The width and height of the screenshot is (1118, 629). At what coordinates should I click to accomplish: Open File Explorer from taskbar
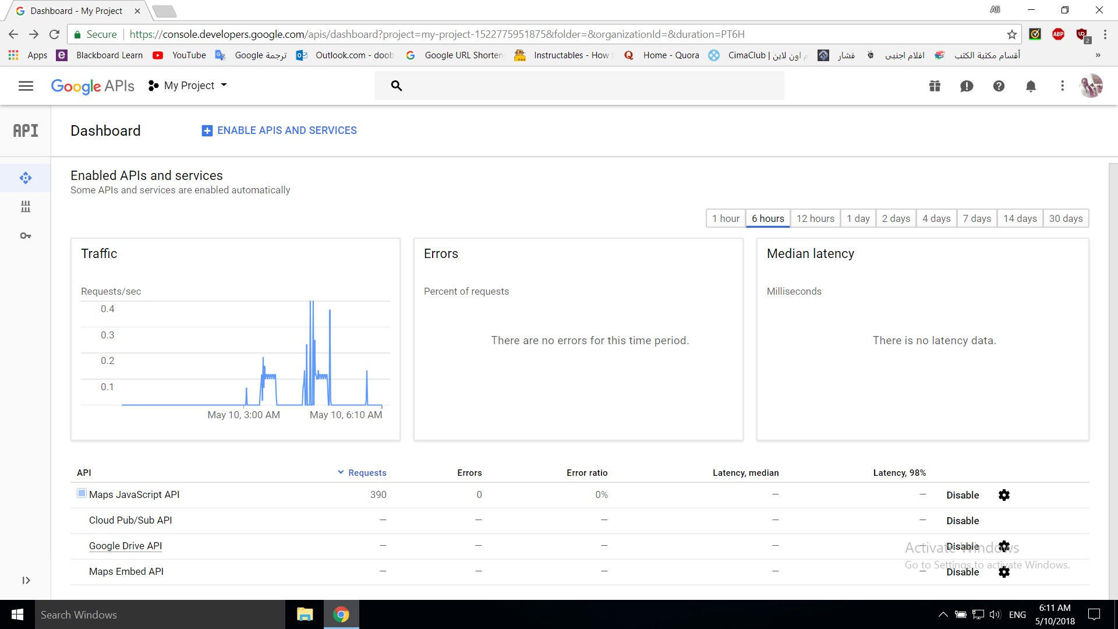pyautogui.click(x=305, y=614)
